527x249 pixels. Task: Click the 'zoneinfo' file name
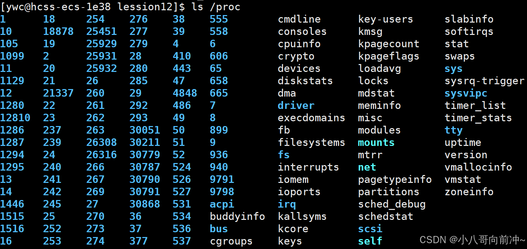(469, 192)
